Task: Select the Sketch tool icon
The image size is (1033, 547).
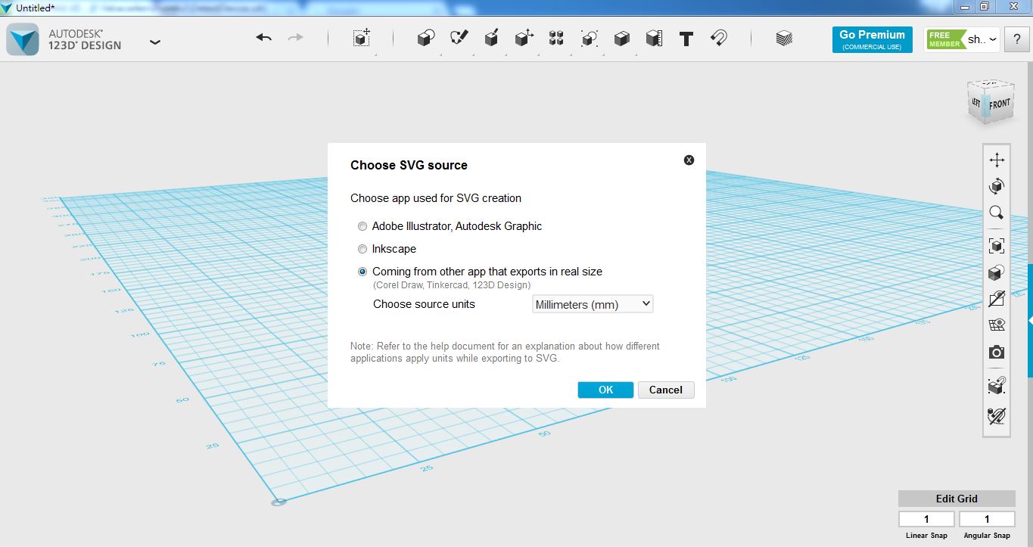Action: click(x=459, y=39)
